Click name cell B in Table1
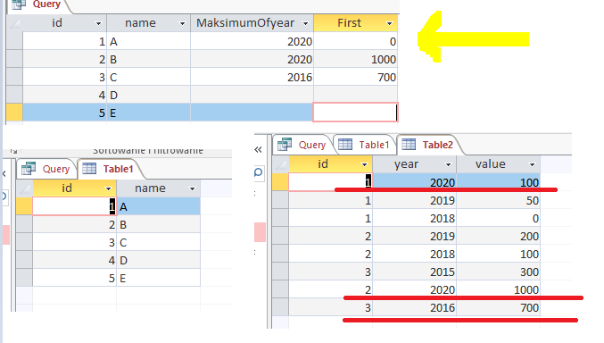604x343 pixels. tap(158, 224)
